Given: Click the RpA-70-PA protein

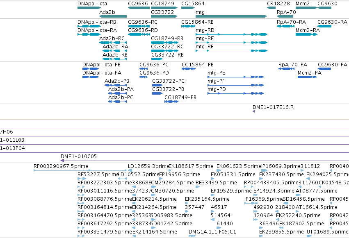Looking at the screenshot, I should (286, 69).
